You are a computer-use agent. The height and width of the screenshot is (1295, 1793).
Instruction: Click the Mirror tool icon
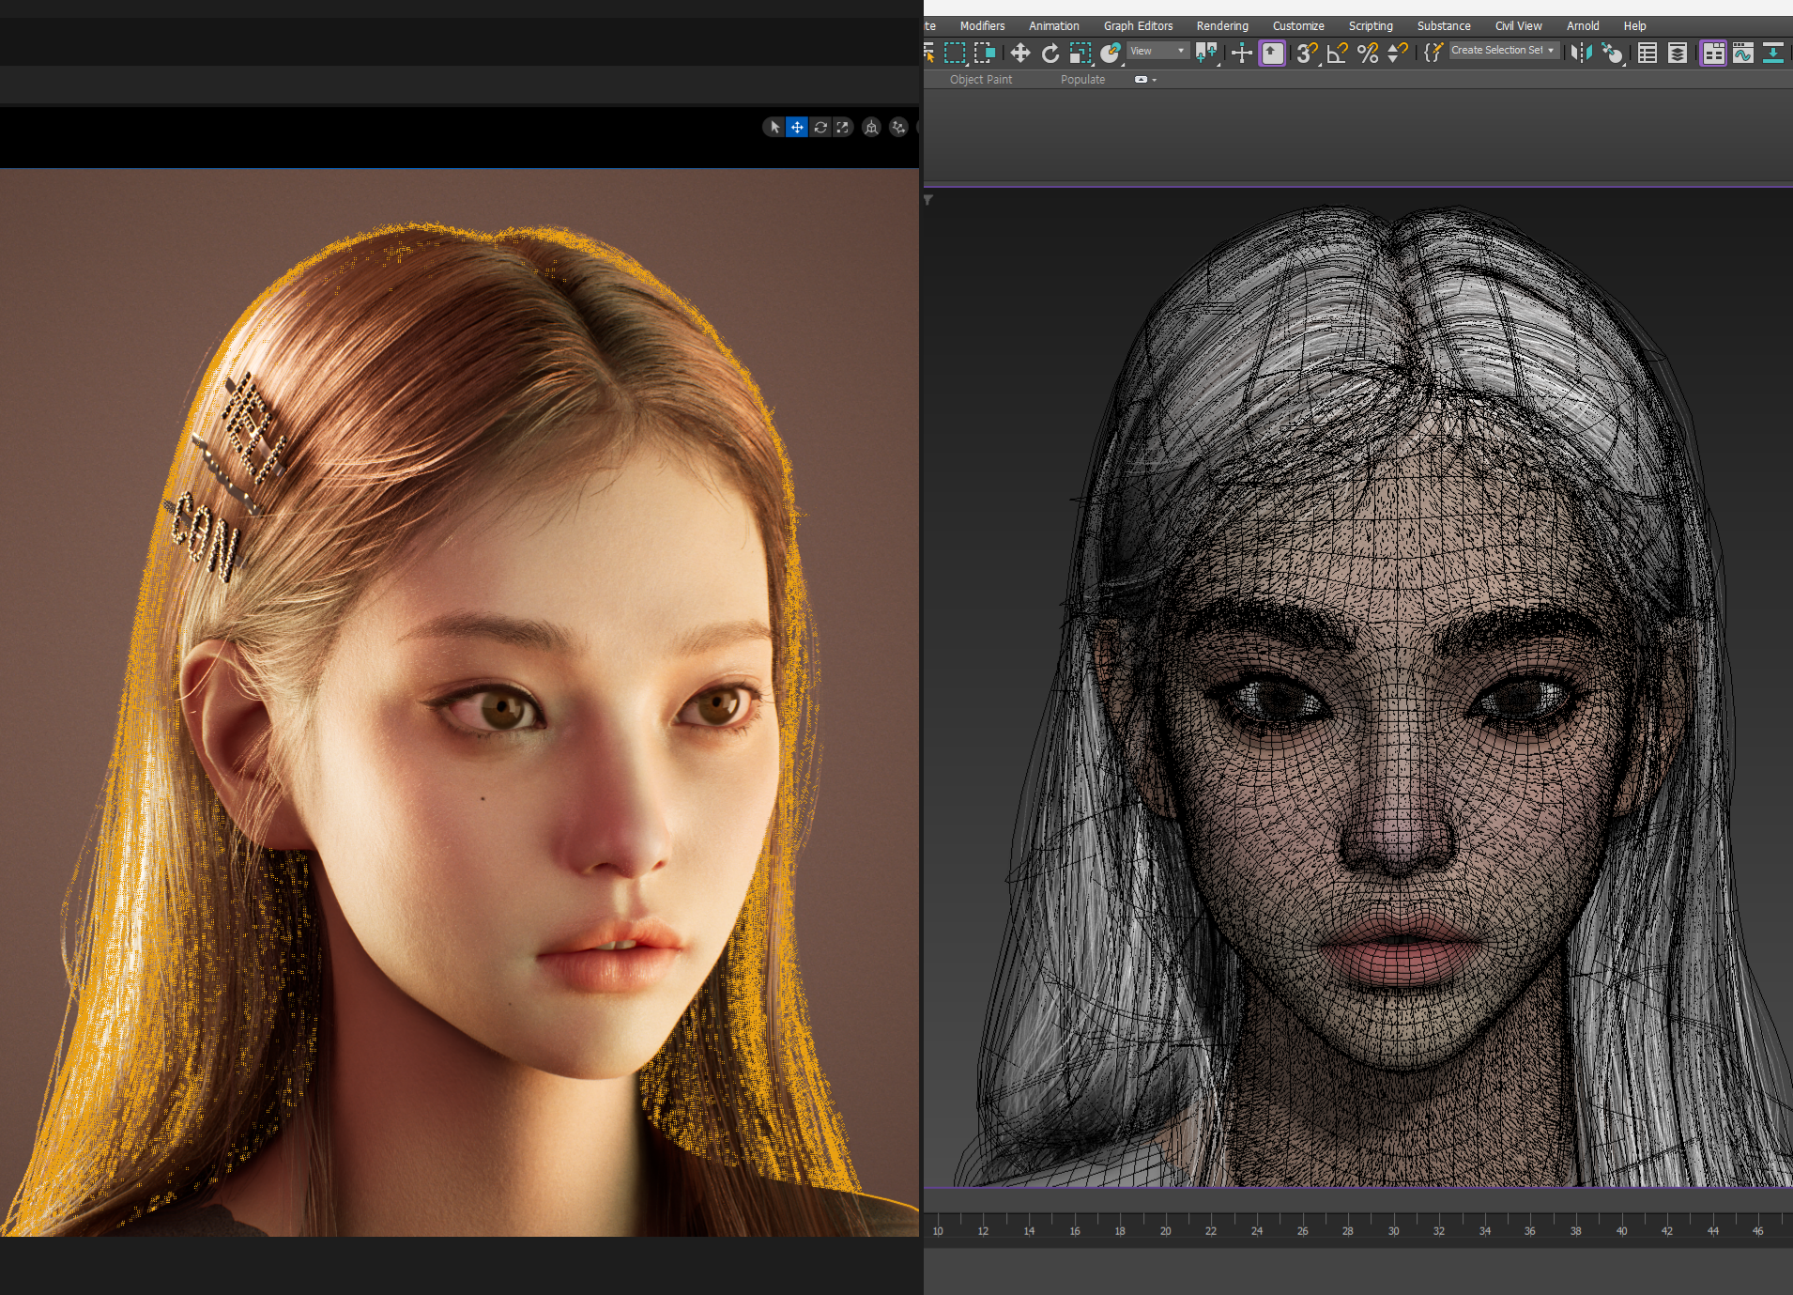(x=1581, y=53)
